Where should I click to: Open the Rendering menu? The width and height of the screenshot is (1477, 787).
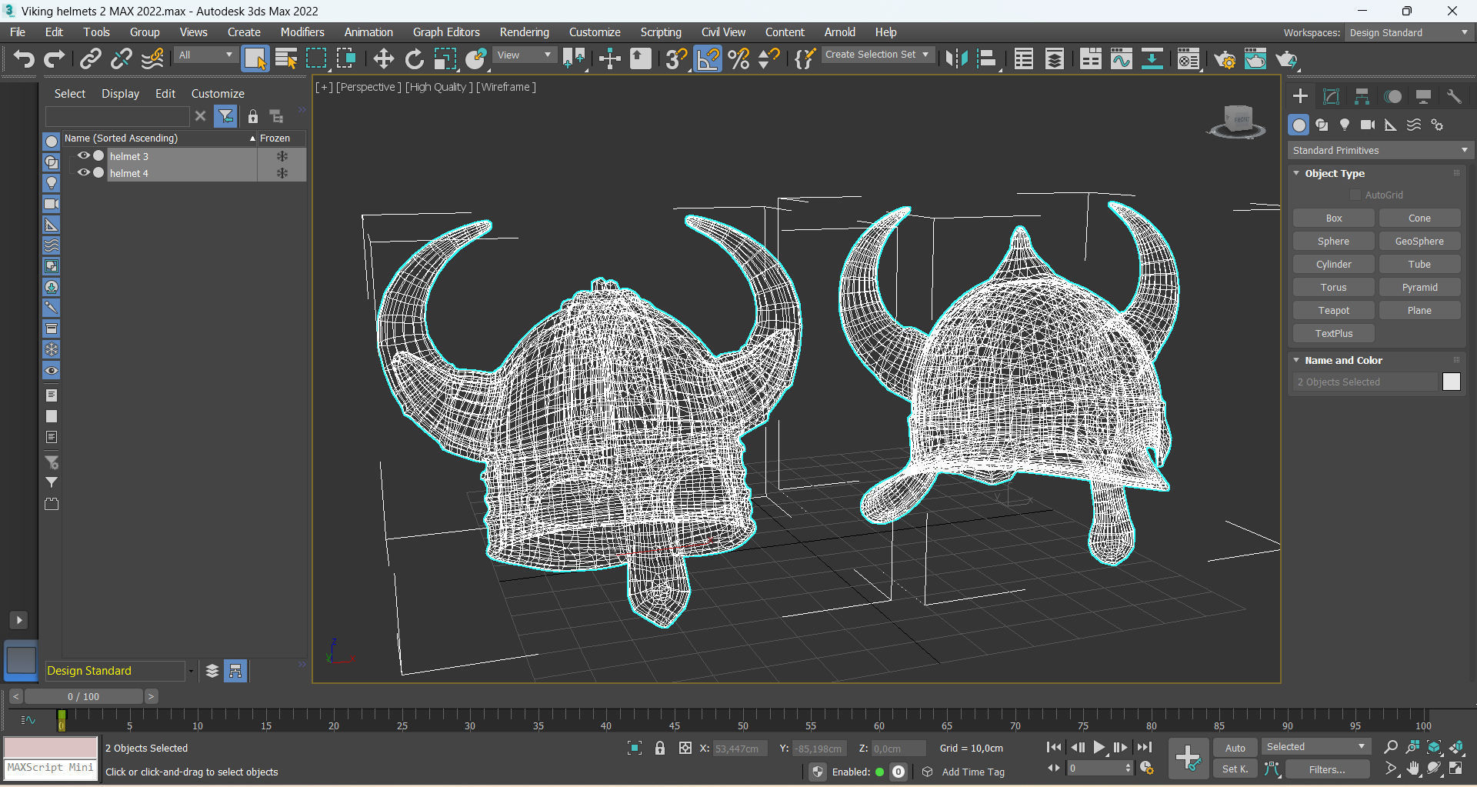pos(525,32)
